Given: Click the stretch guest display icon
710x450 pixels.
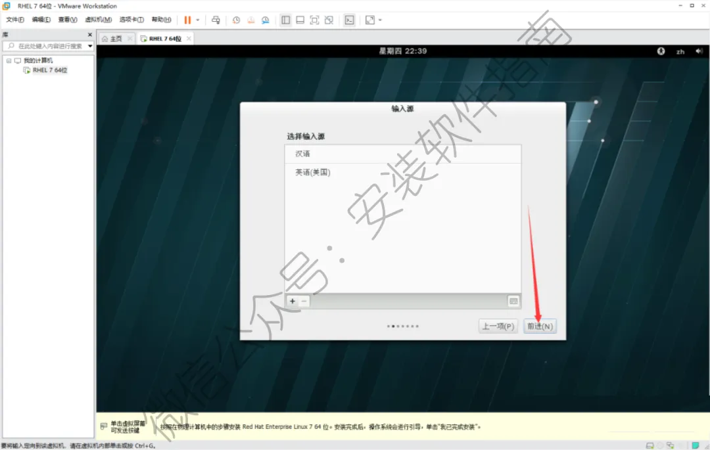Looking at the screenshot, I should pos(370,20).
